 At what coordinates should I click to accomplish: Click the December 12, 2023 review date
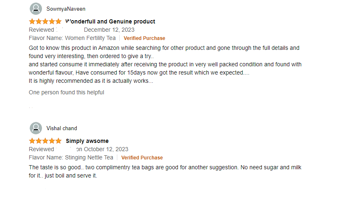pyautogui.click(x=109, y=30)
